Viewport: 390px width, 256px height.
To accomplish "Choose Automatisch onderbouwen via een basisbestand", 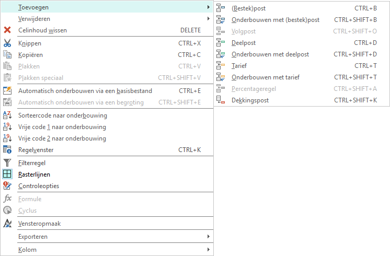I will tap(85, 91).
